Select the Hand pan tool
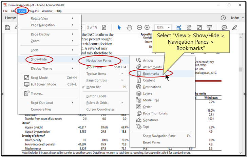The height and width of the screenshot is (157, 247). pyautogui.click(x=129, y=27)
